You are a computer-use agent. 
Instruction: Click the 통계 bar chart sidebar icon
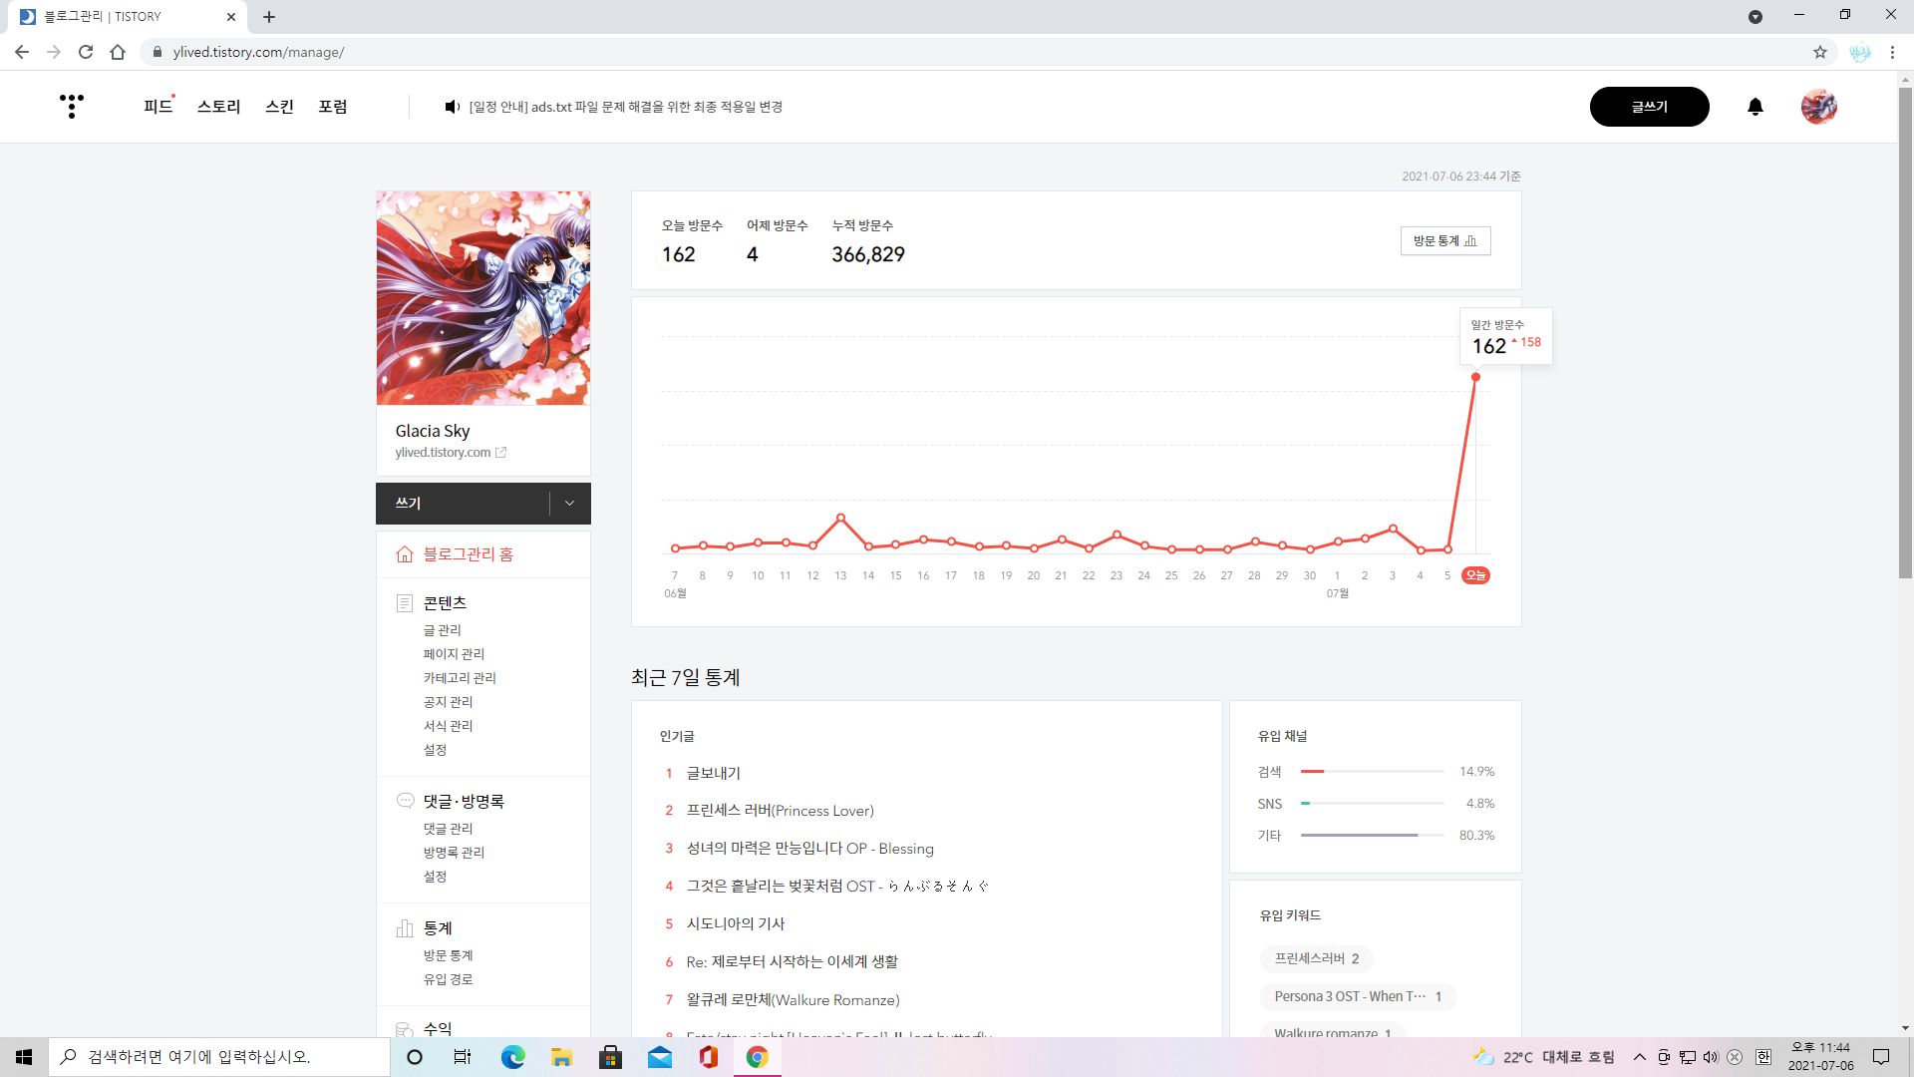point(405,928)
